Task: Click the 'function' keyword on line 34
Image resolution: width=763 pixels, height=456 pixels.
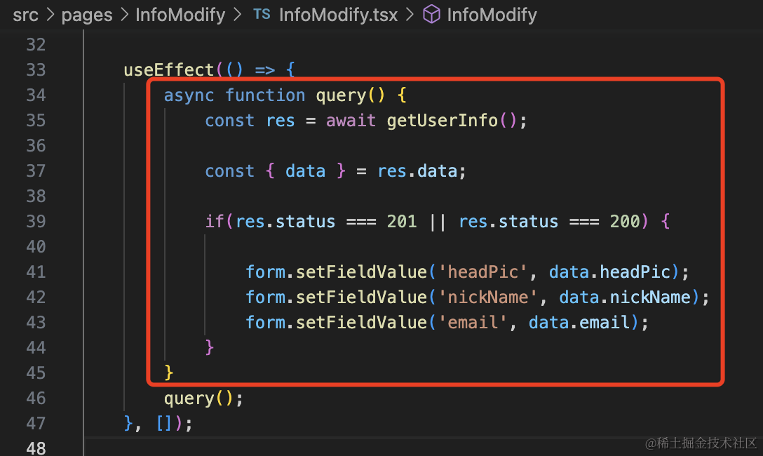Action: (x=265, y=95)
